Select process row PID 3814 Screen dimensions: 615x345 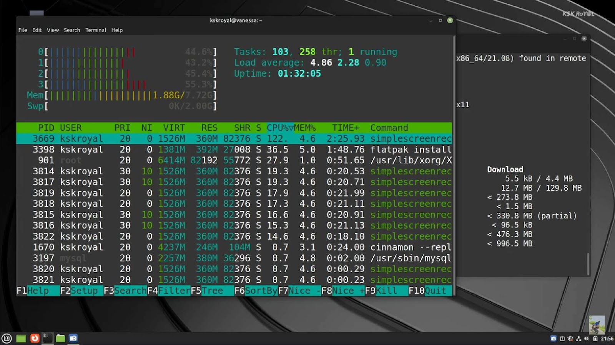(x=234, y=171)
